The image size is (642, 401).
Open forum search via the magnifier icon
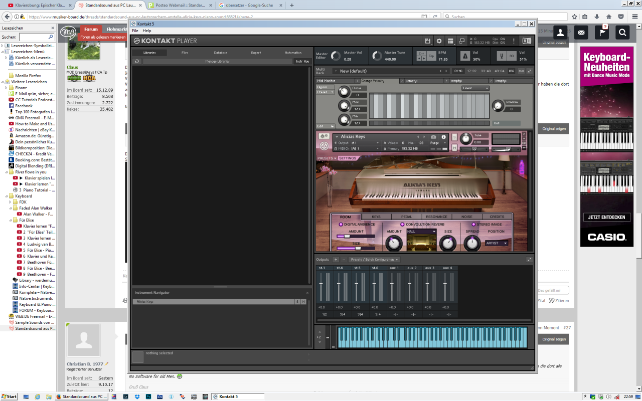coord(622,33)
